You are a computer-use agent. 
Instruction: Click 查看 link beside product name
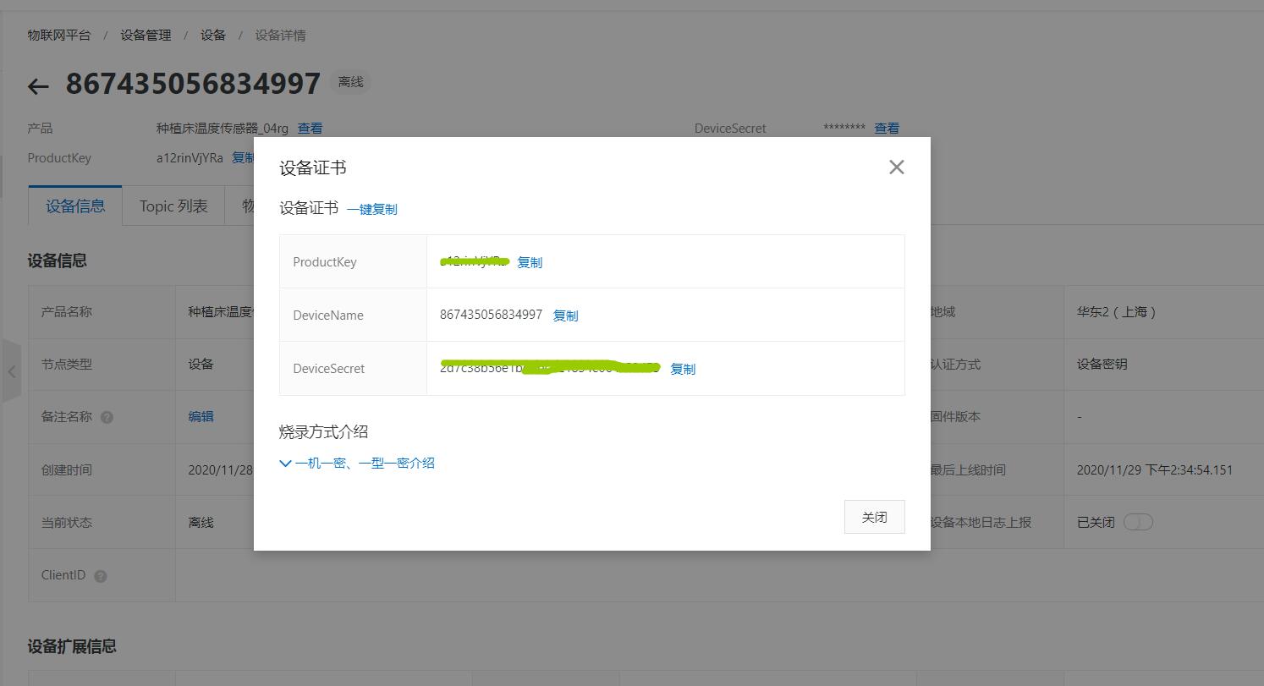310,129
